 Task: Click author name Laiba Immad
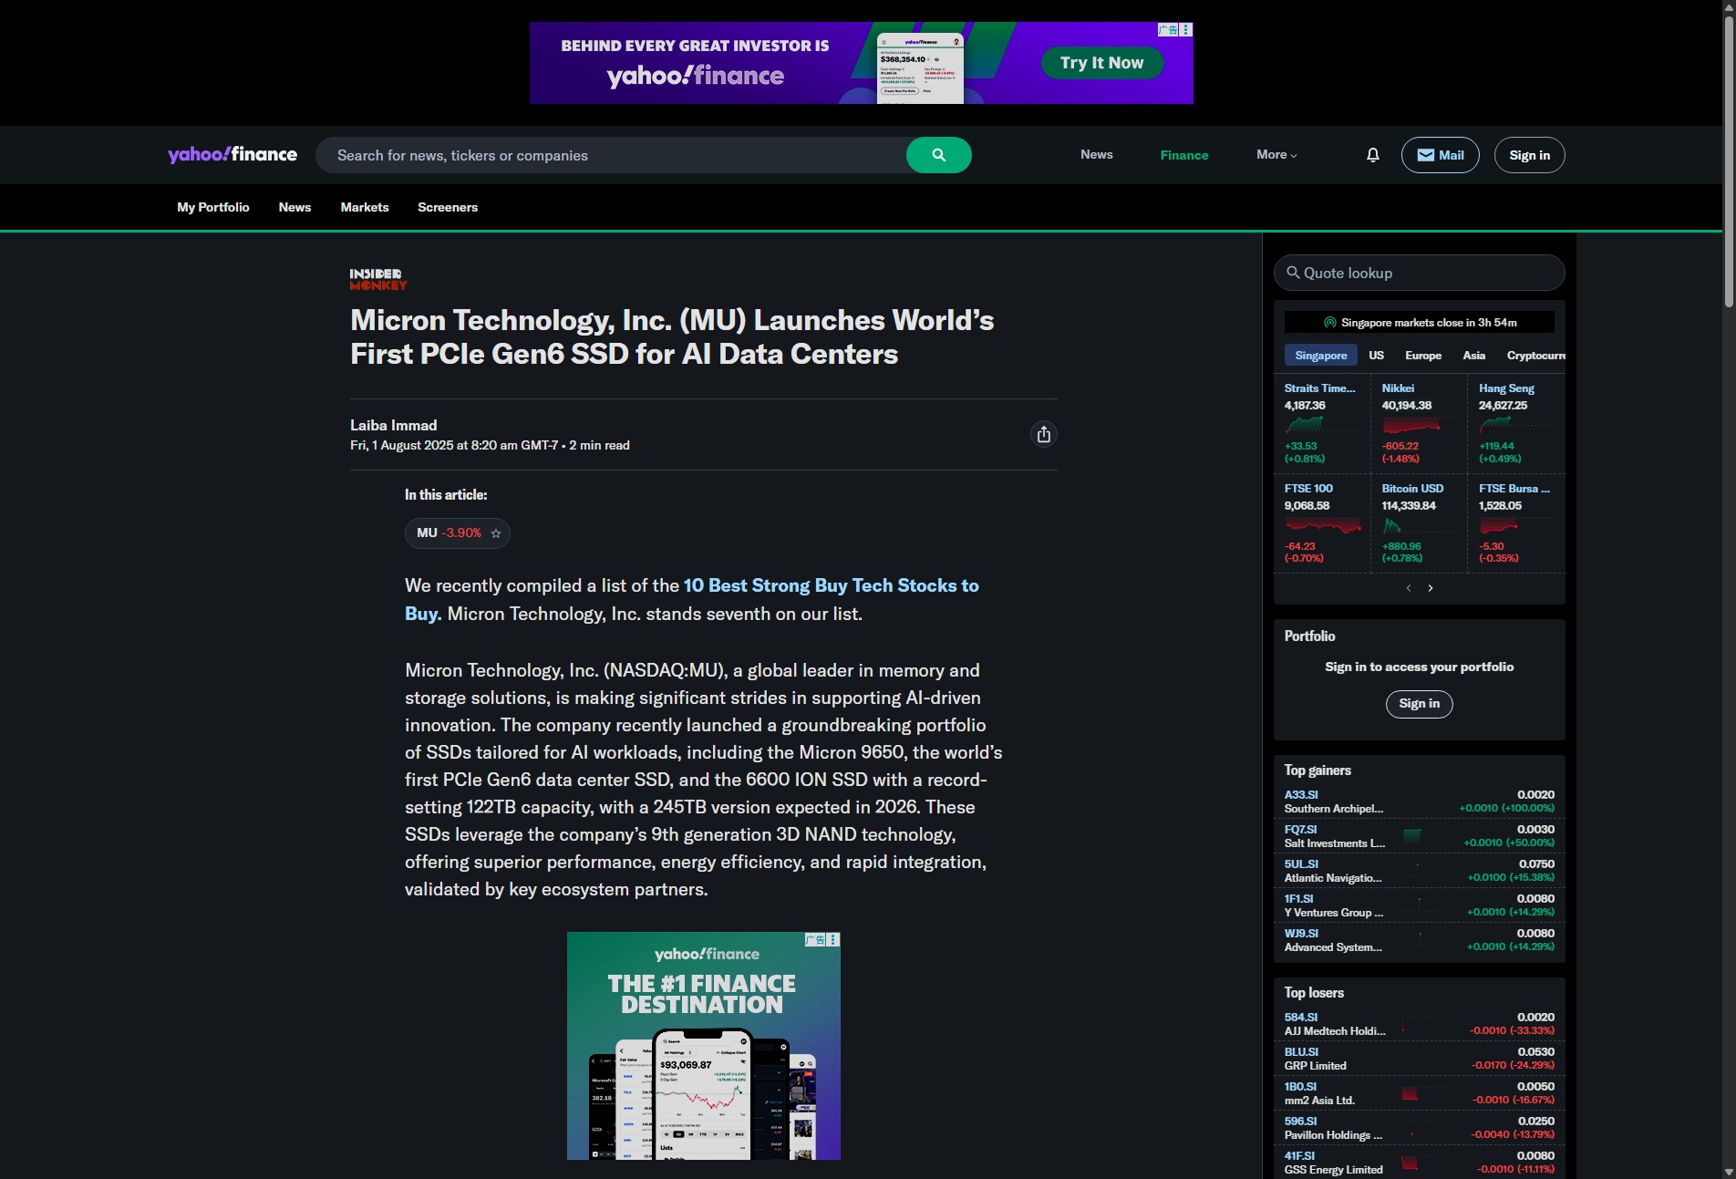pyautogui.click(x=394, y=426)
